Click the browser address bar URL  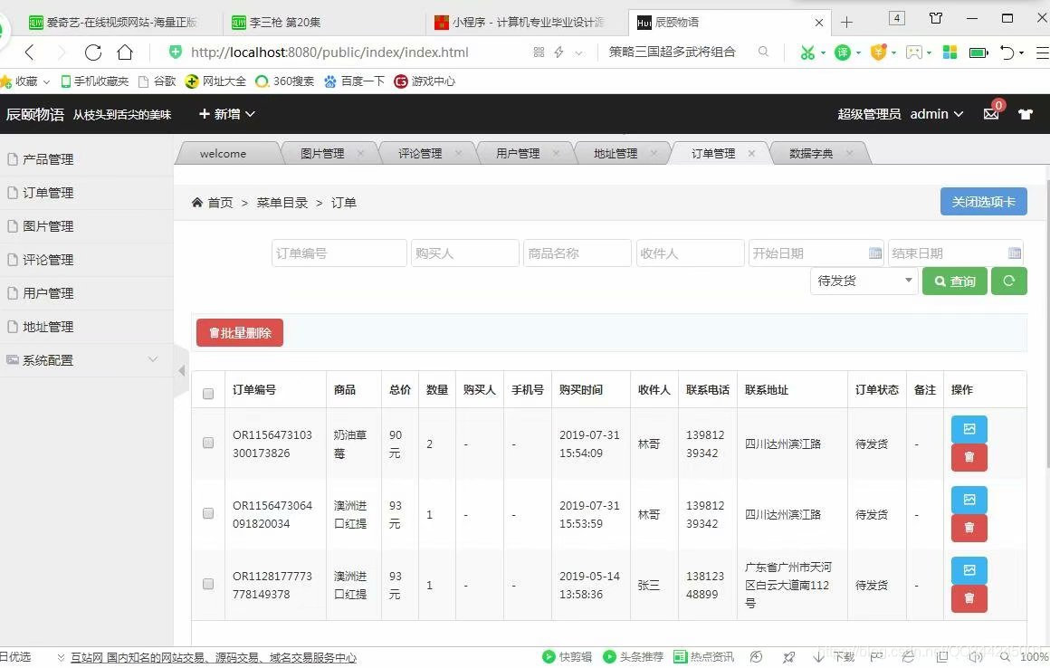pyautogui.click(x=329, y=52)
